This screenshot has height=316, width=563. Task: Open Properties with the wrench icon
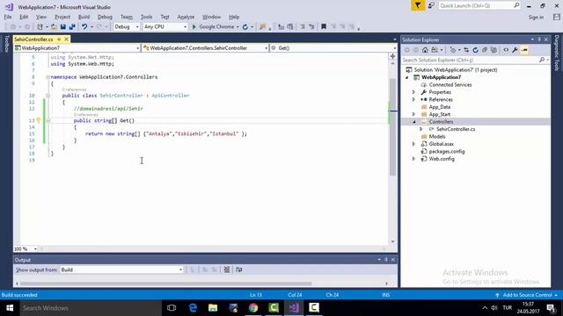515,50
